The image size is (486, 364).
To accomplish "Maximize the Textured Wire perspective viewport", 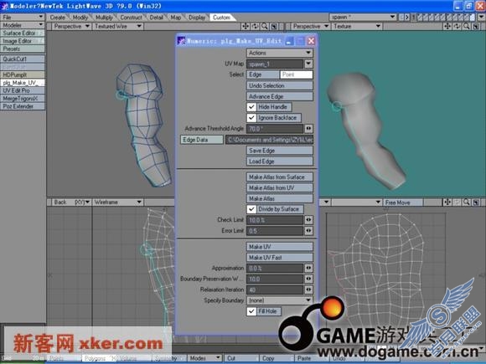I will pos(274,26).
